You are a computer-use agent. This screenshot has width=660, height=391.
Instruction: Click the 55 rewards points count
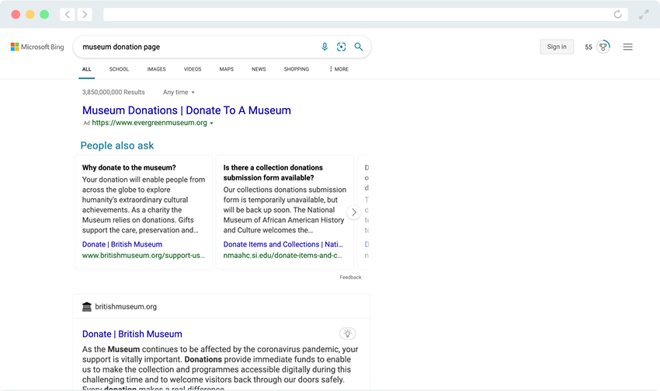(589, 47)
